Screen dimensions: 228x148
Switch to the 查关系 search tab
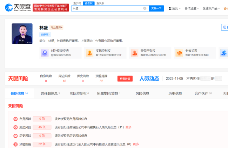pyautogui.click(x=100, y=3)
